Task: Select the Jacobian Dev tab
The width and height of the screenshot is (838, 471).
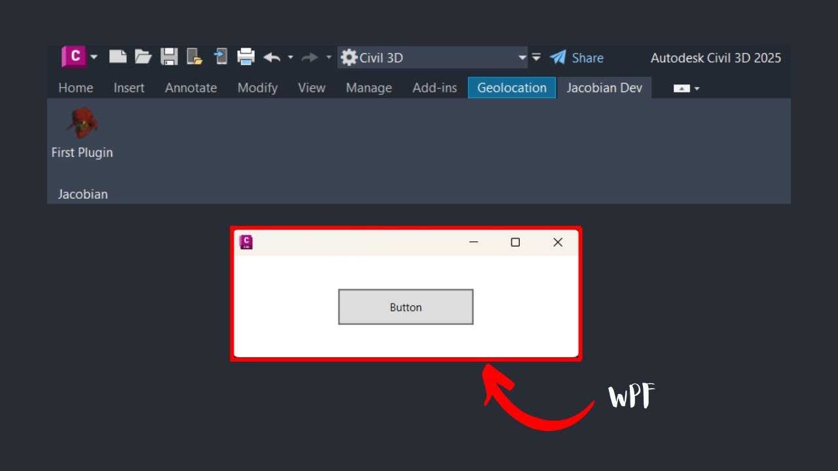Action: [x=604, y=88]
